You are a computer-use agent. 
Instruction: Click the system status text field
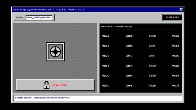point(98,98)
